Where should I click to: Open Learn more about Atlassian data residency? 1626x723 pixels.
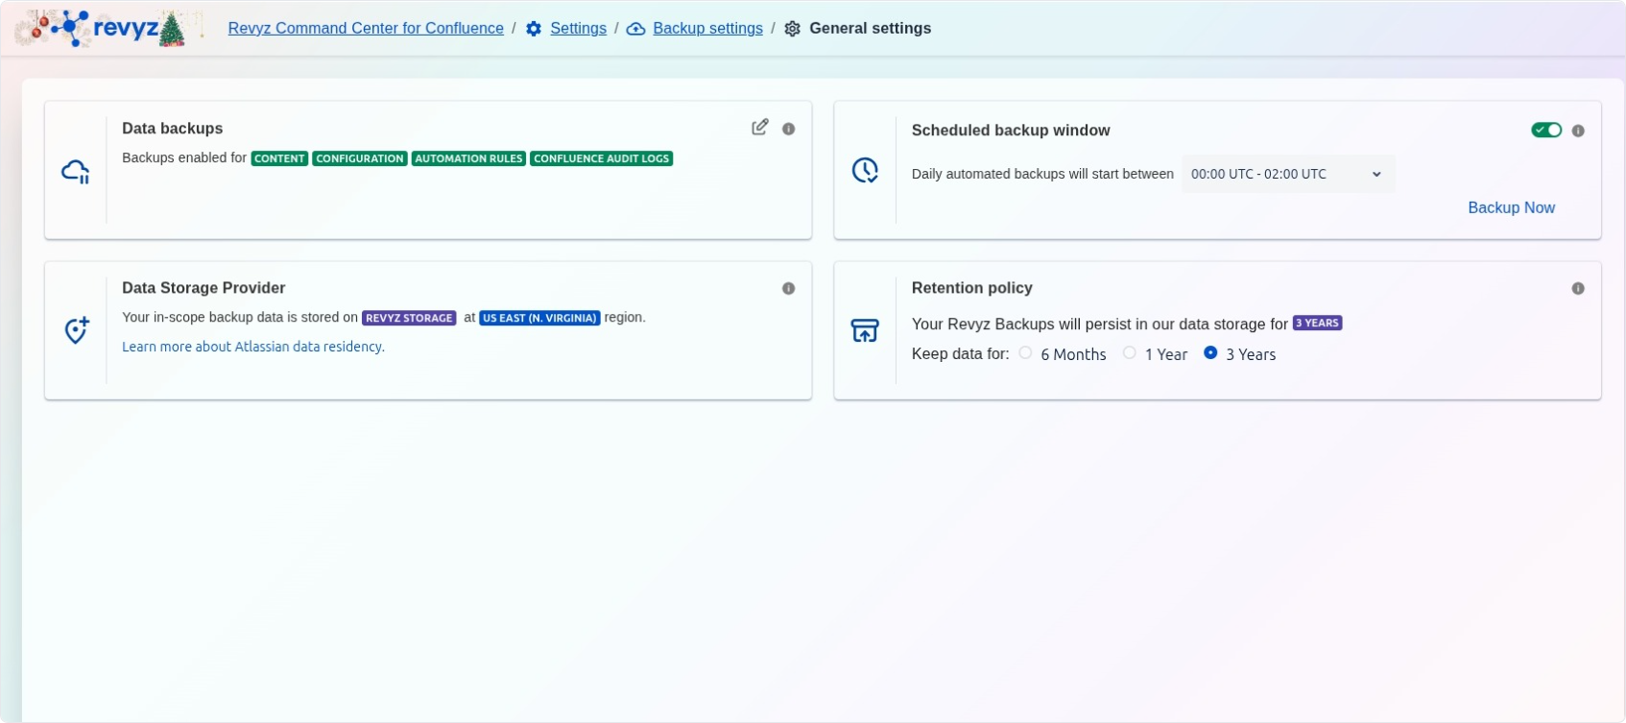253,347
